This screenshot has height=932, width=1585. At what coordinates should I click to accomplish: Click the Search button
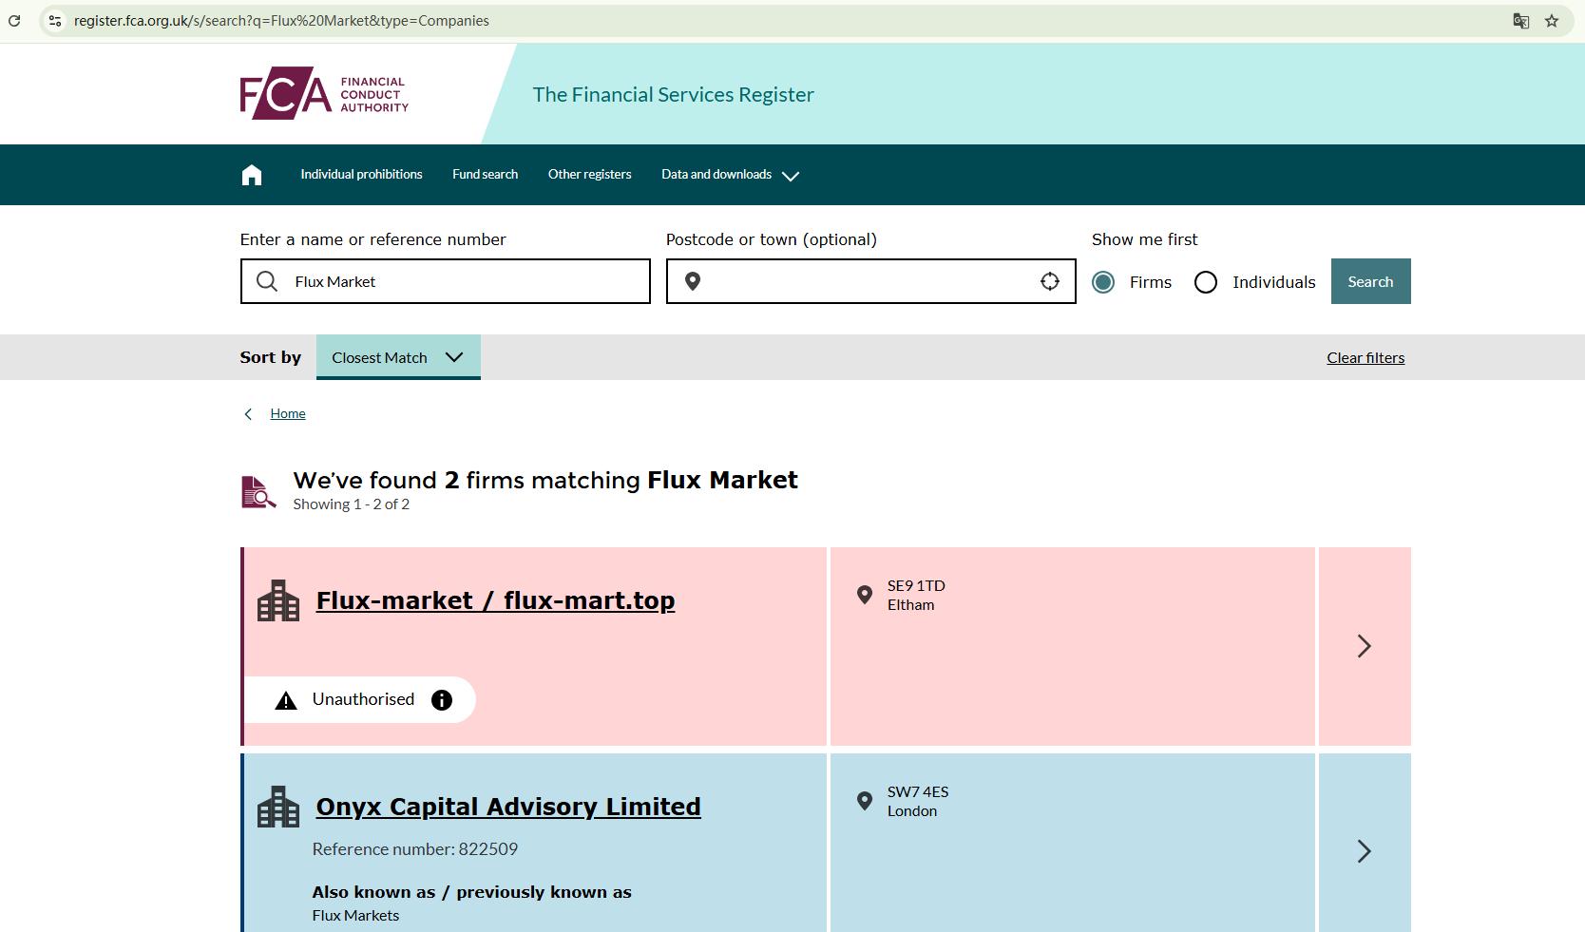1370,281
